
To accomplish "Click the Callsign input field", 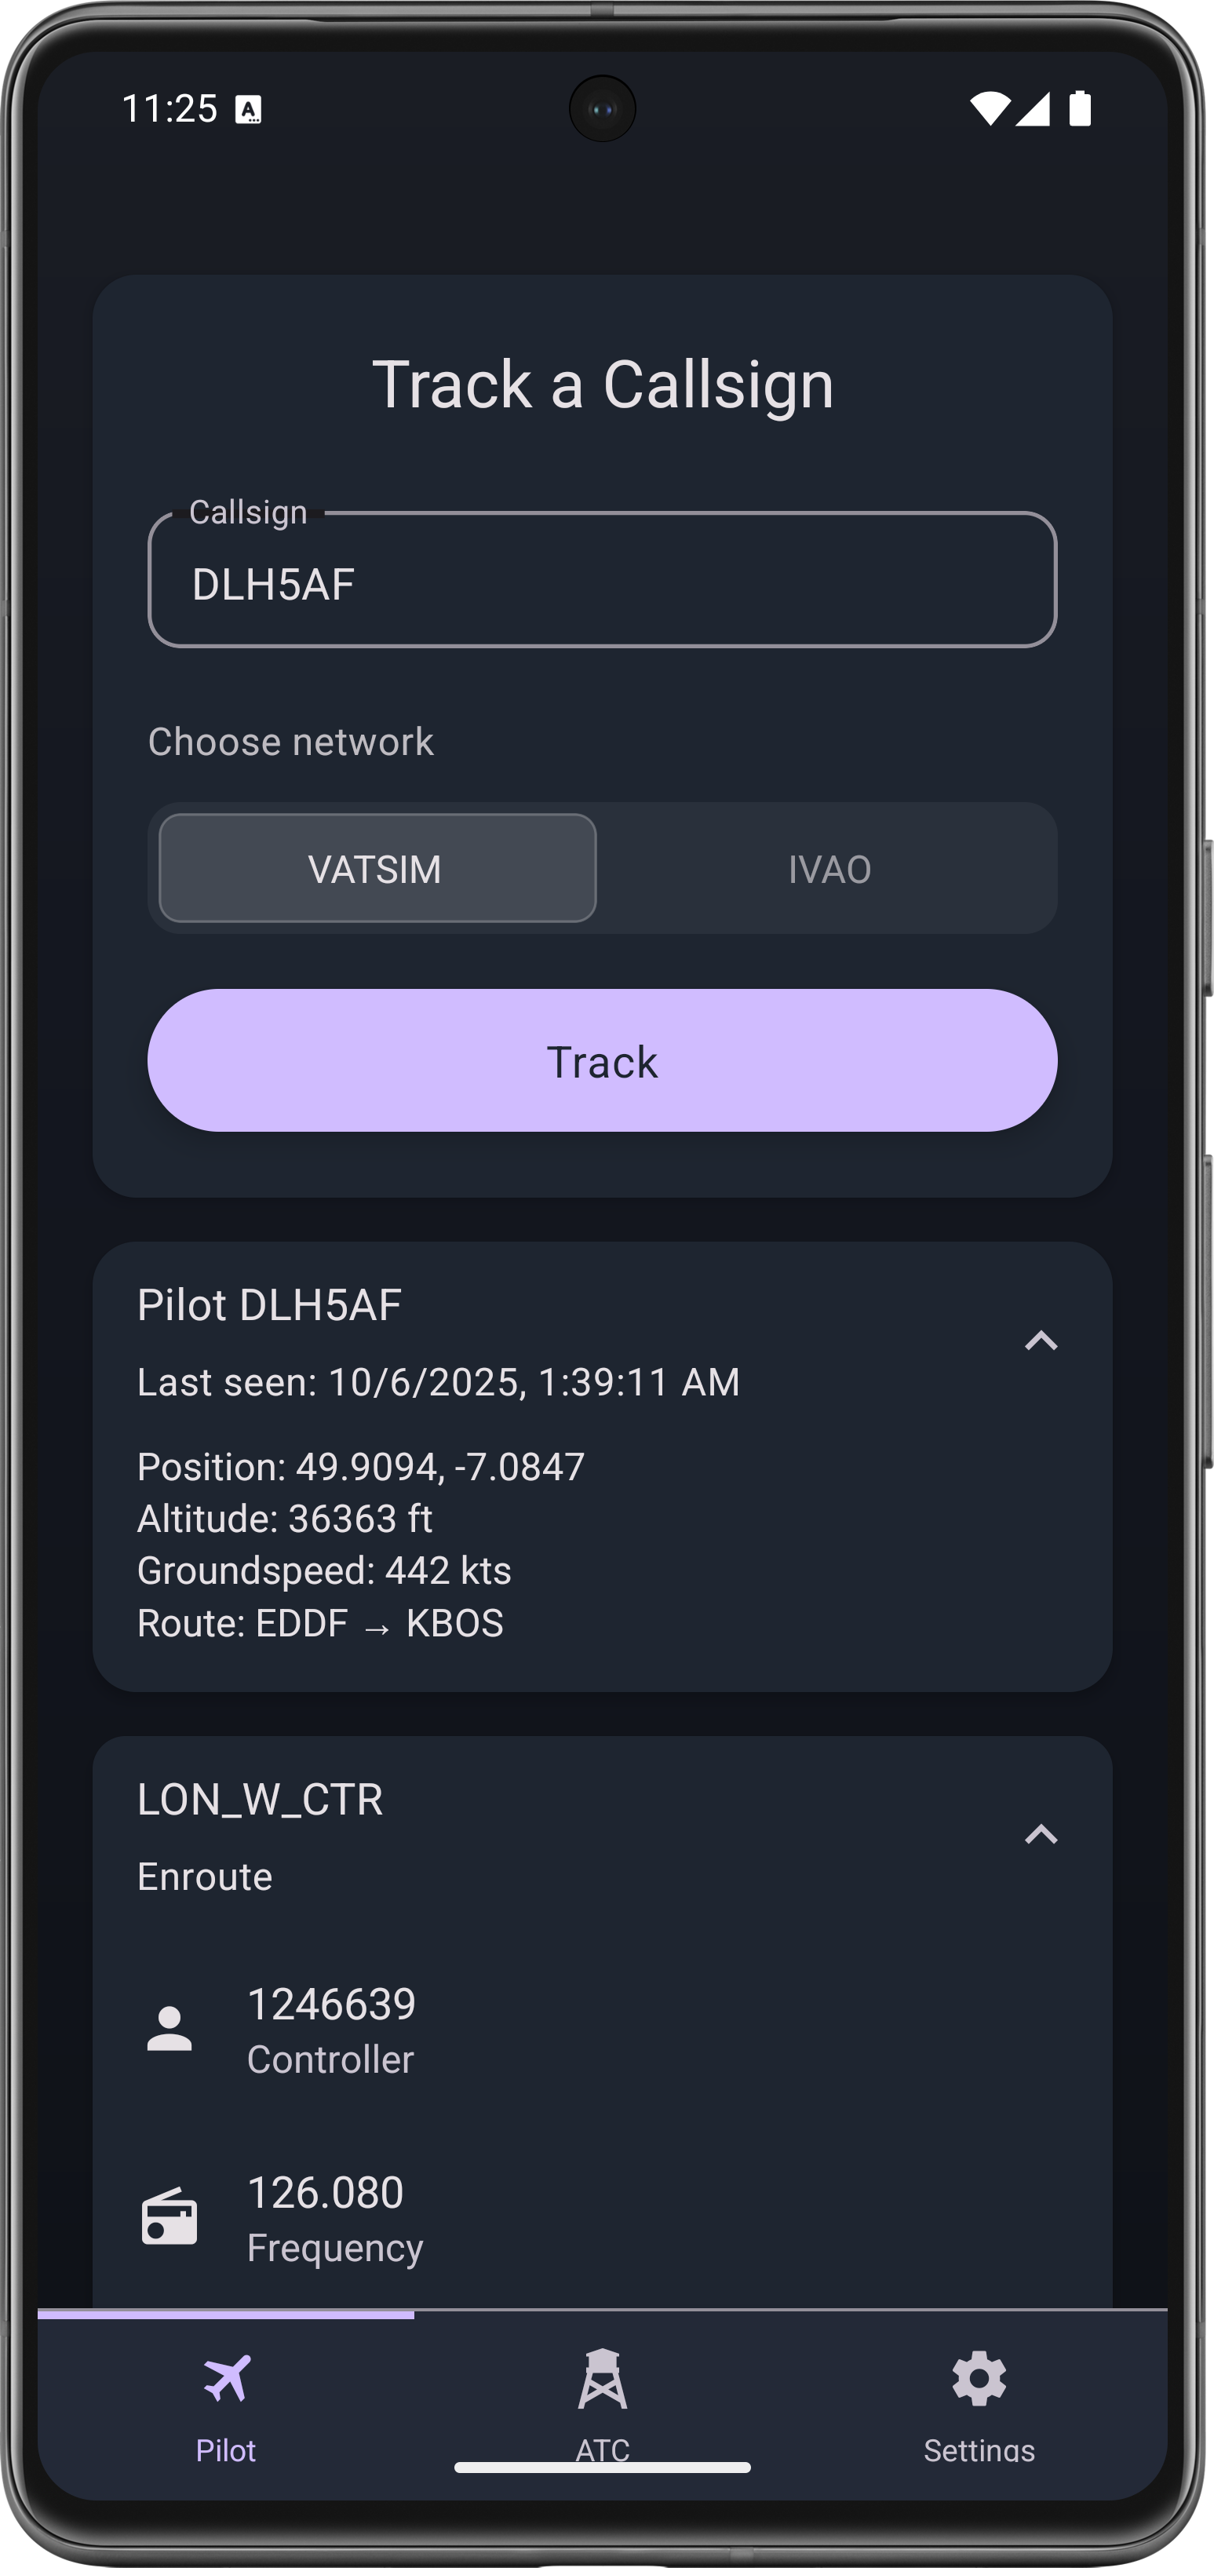I will (x=602, y=582).
